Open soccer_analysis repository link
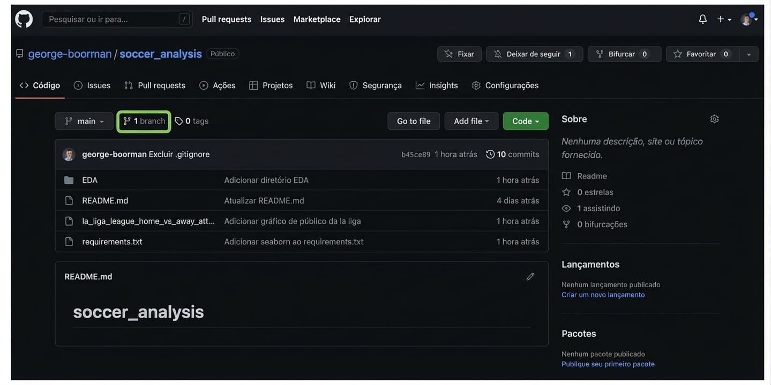This screenshot has width=771, height=385. coord(161,54)
